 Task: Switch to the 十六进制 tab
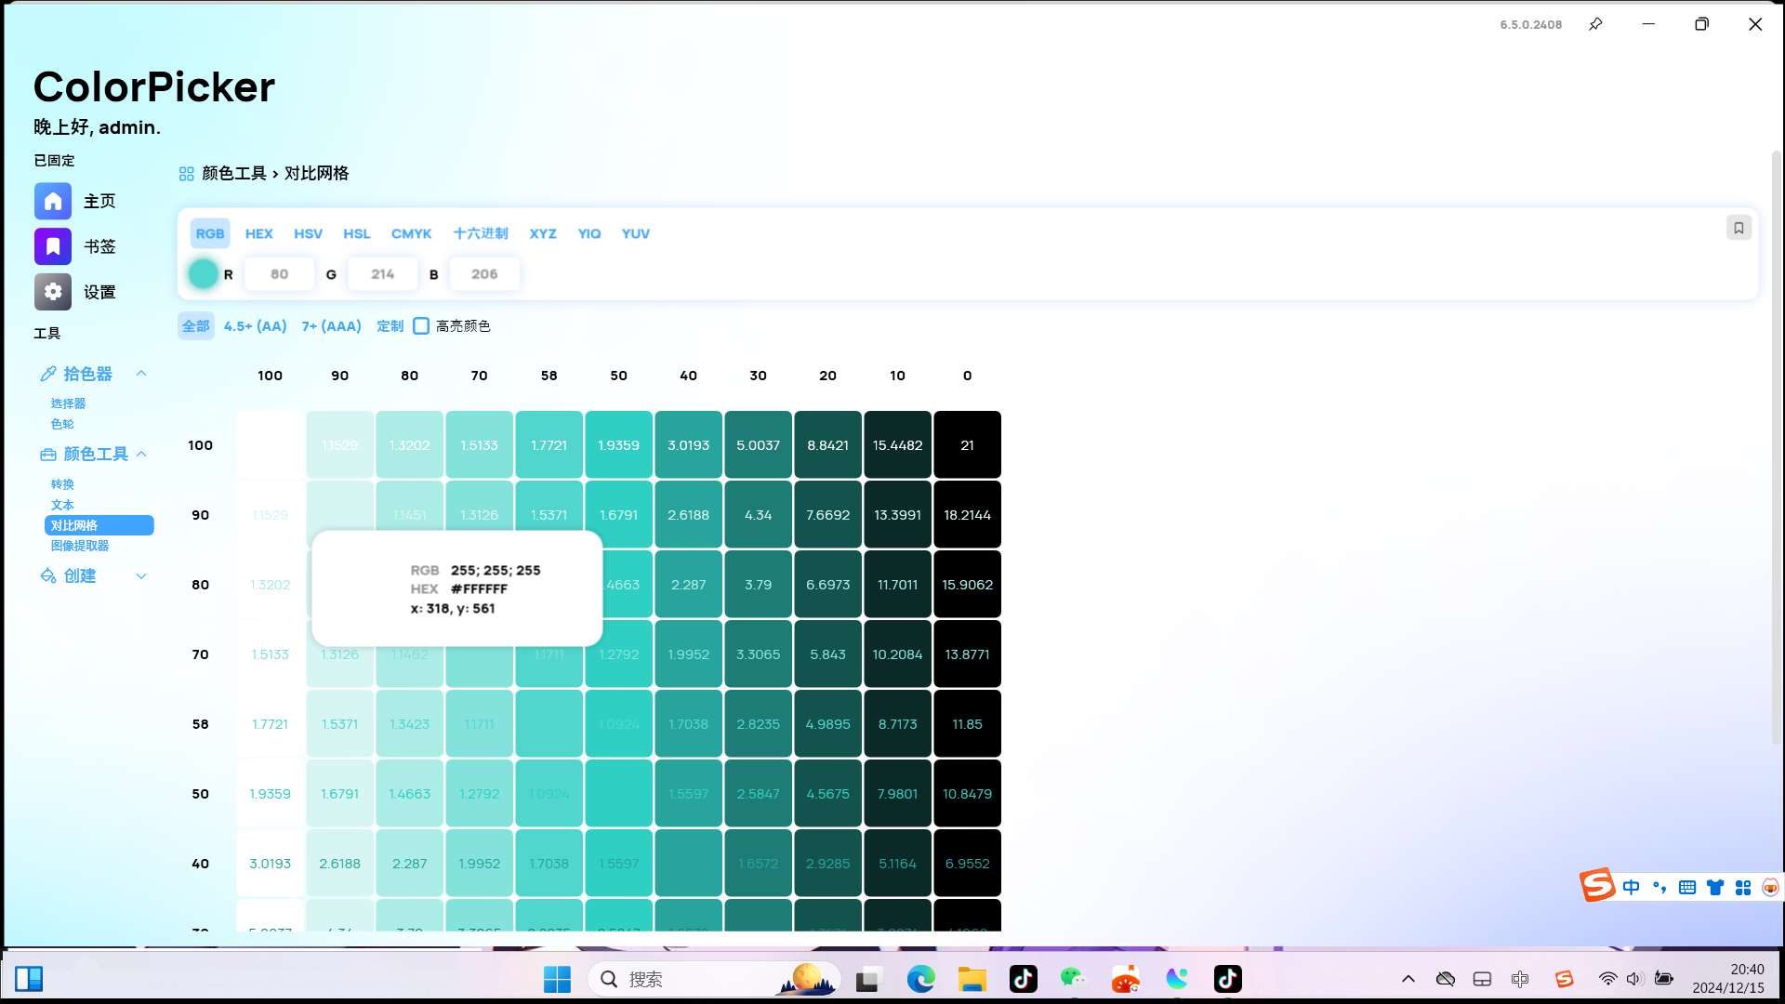(x=481, y=233)
